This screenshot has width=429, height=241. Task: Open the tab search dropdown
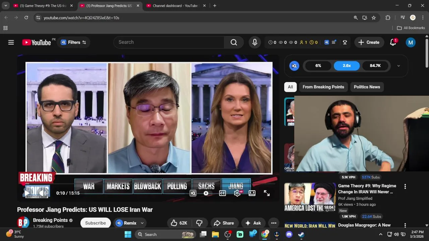click(6, 6)
